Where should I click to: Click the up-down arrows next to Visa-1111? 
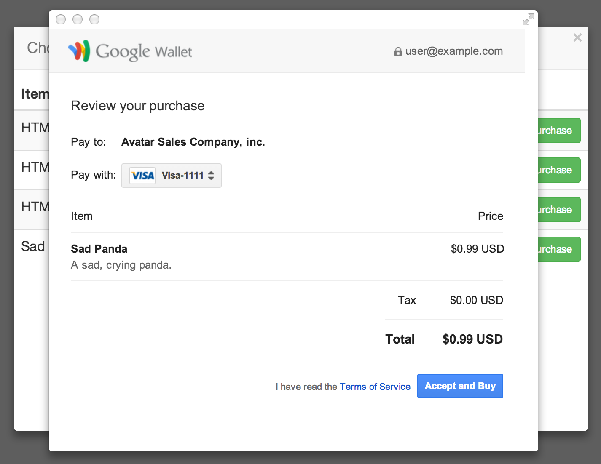(x=211, y=176)
